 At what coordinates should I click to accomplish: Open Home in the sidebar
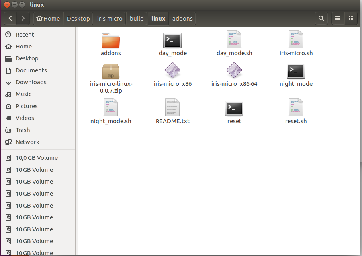point(38,47)
